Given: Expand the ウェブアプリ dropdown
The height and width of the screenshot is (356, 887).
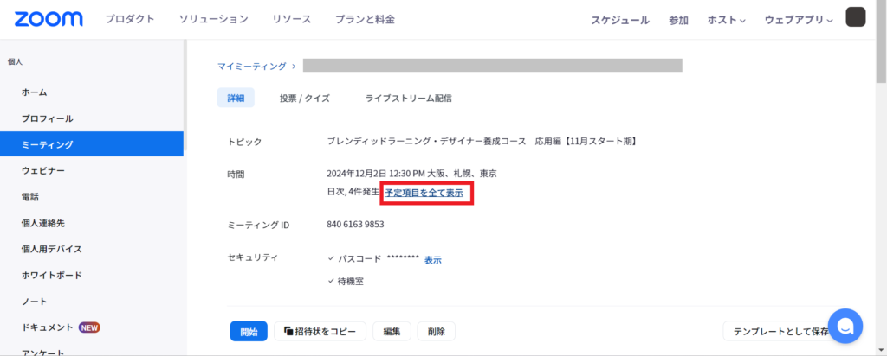Looking at the screenshot, I should click(798, 20).
